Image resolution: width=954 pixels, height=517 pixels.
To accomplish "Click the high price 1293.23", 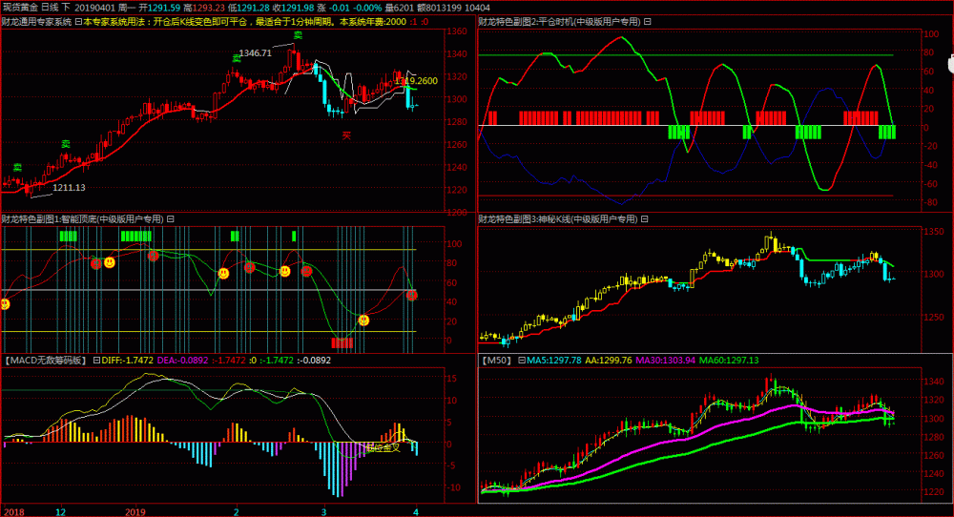I will pyautogui.click(x=209, y=8).
